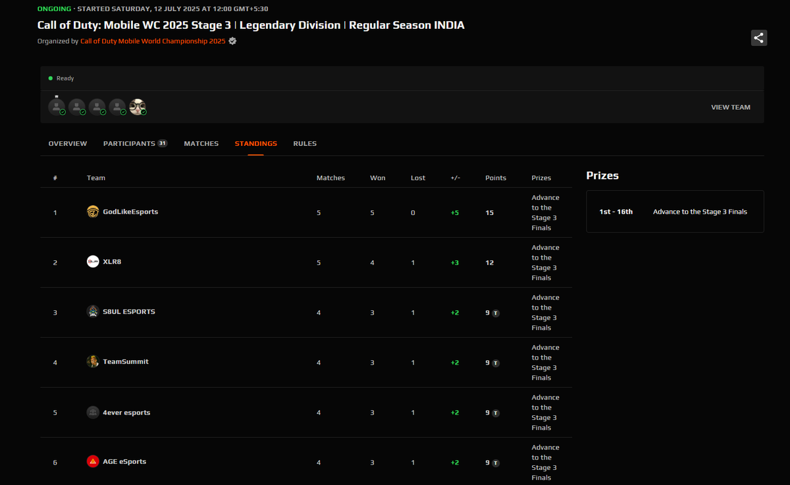Viewport: 790px width, 485px height.
Task: Click AGE eSports team logo
Action: 93,461
